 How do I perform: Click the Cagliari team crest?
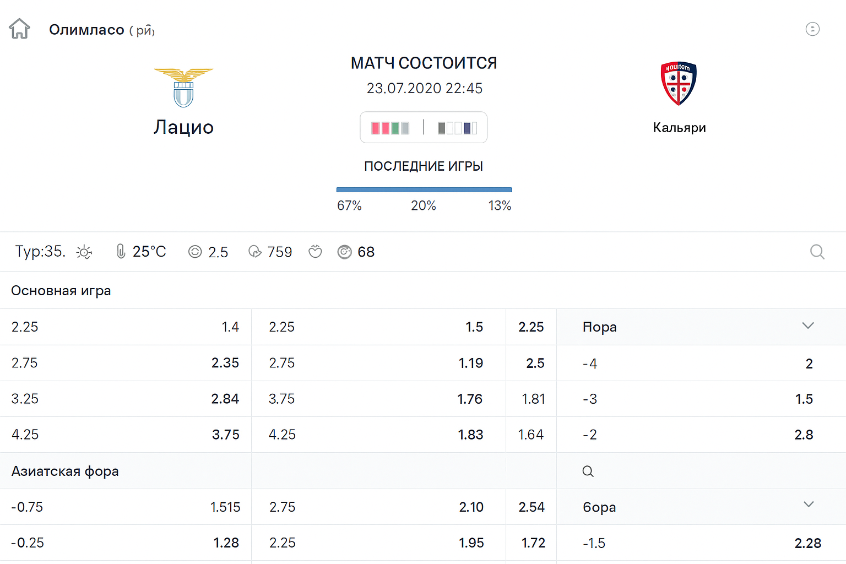(x=679, y=83)
